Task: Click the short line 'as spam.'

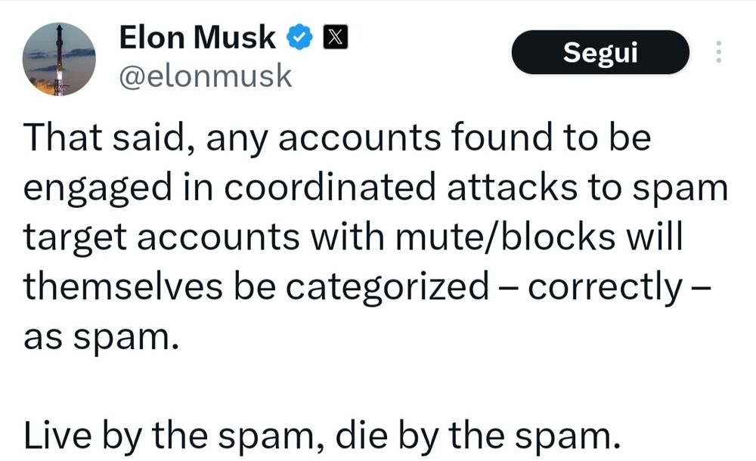Action: coord(101,338)
